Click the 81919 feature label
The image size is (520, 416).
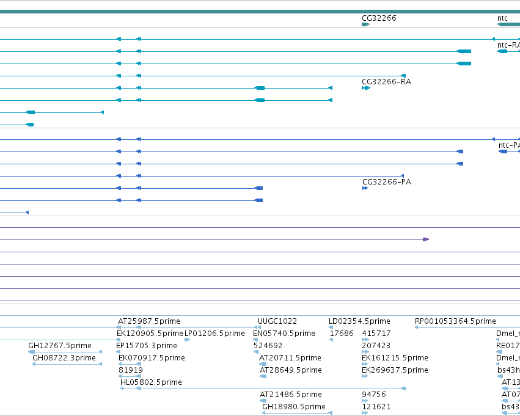click(131, 370)
